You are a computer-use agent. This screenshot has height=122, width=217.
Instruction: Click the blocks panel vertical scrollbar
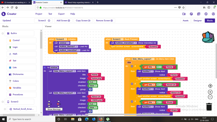(x=41, y=40)
